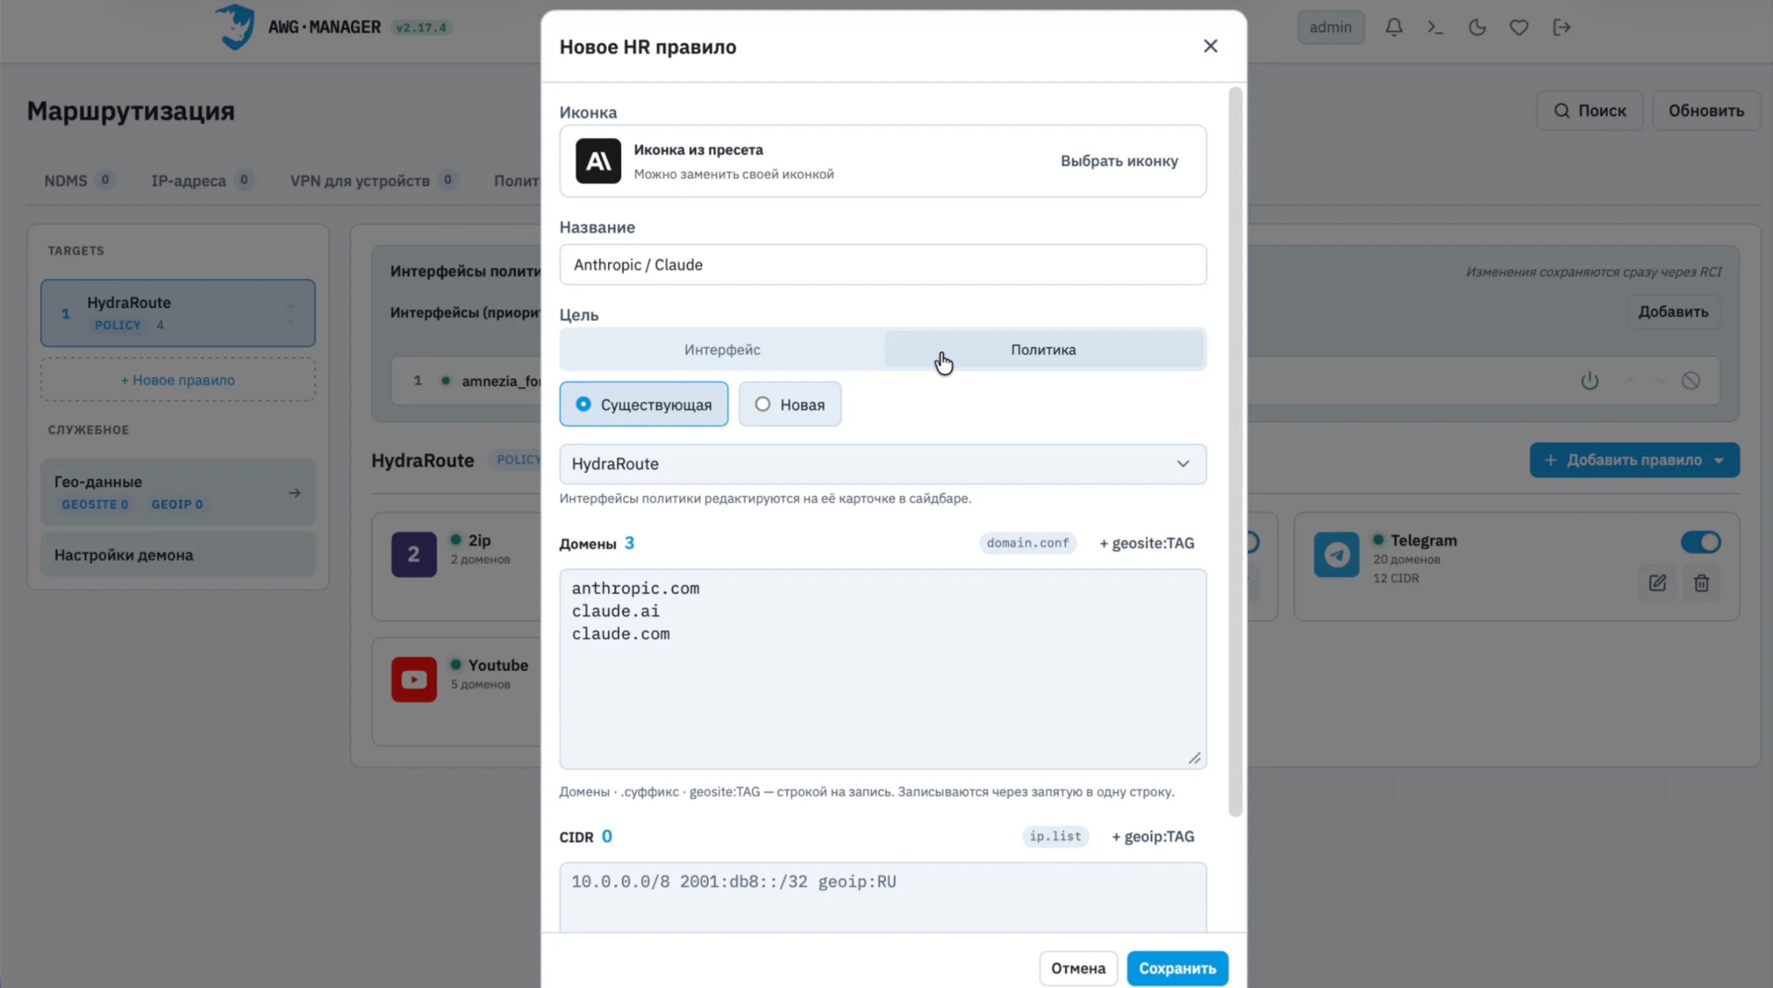Viewport: 1773px width, 988px height.
Task: Click the Обновить refresh button
Action: tap(1706, 111)
